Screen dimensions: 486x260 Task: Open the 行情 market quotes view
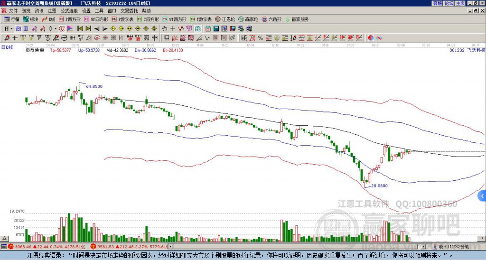11,19
